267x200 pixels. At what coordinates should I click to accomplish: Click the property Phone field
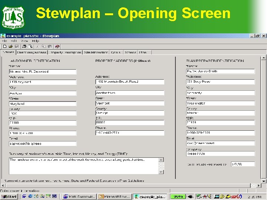tap(130, 133)
